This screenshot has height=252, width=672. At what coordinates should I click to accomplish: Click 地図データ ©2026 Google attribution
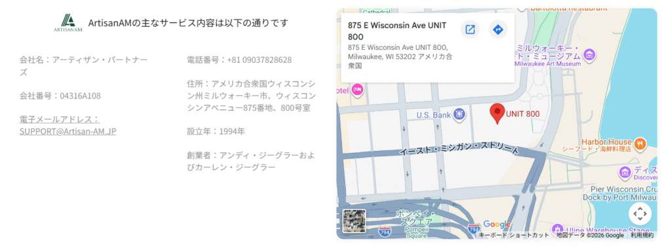(x=590, y=236)
